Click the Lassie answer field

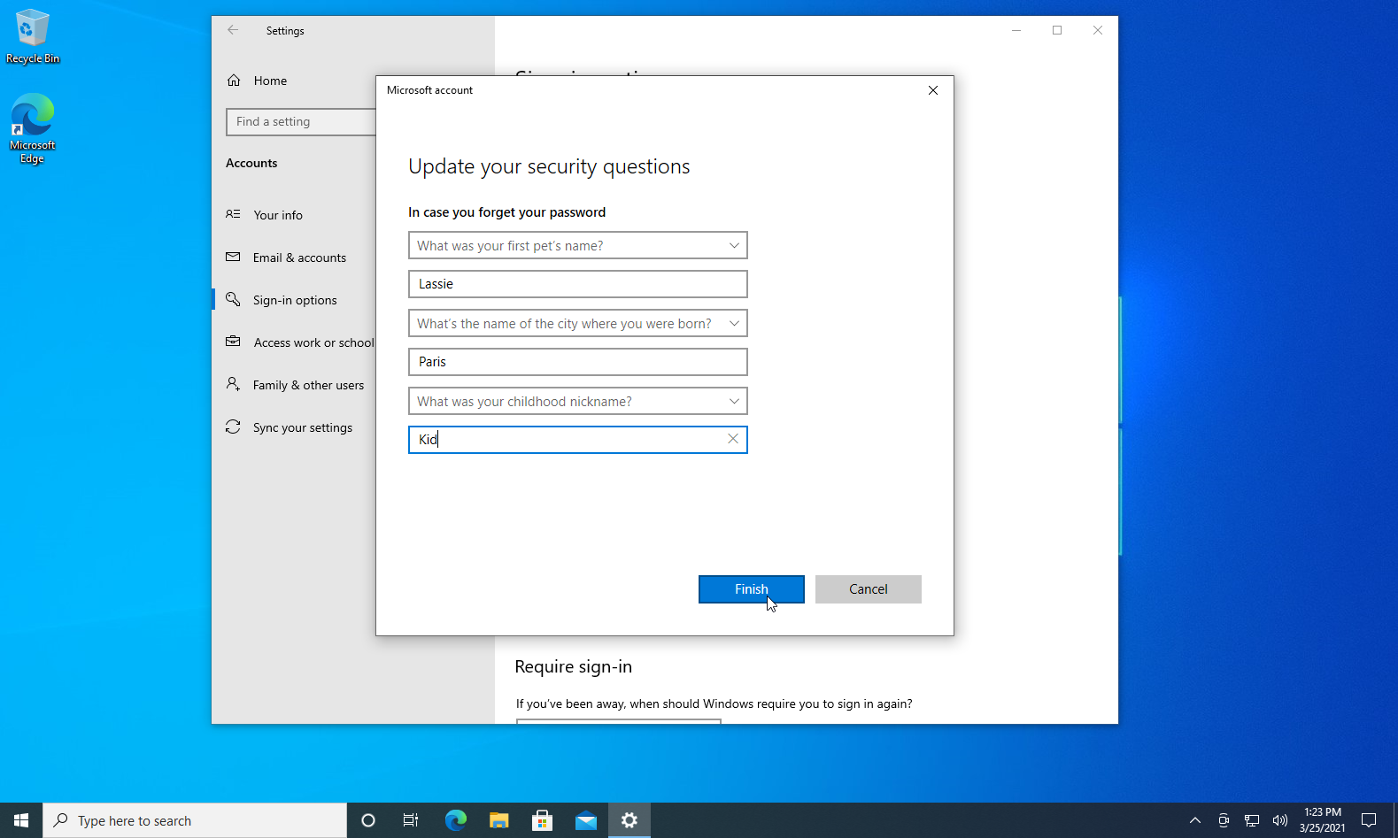tap(578, 284)
